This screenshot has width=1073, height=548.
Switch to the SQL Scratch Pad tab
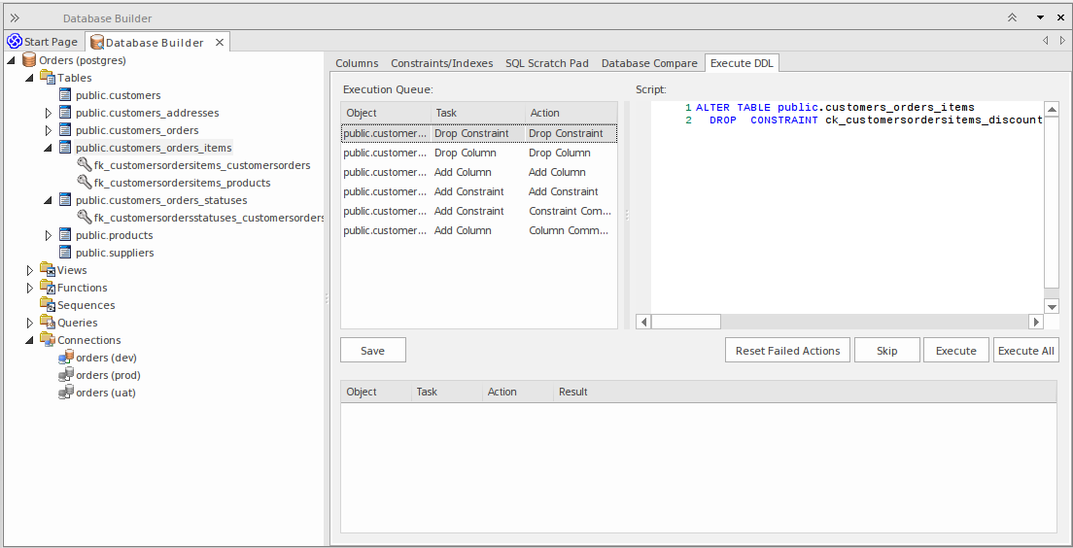tap(546, 63)
